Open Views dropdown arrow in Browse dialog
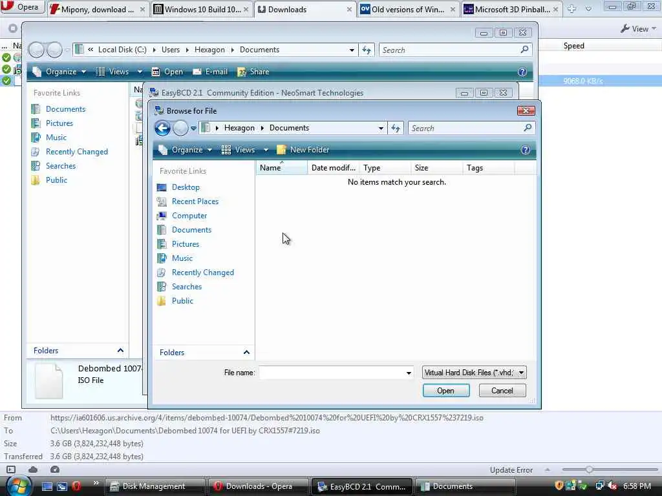The width and height of the screenshot is (662, 496). point(266,150)
